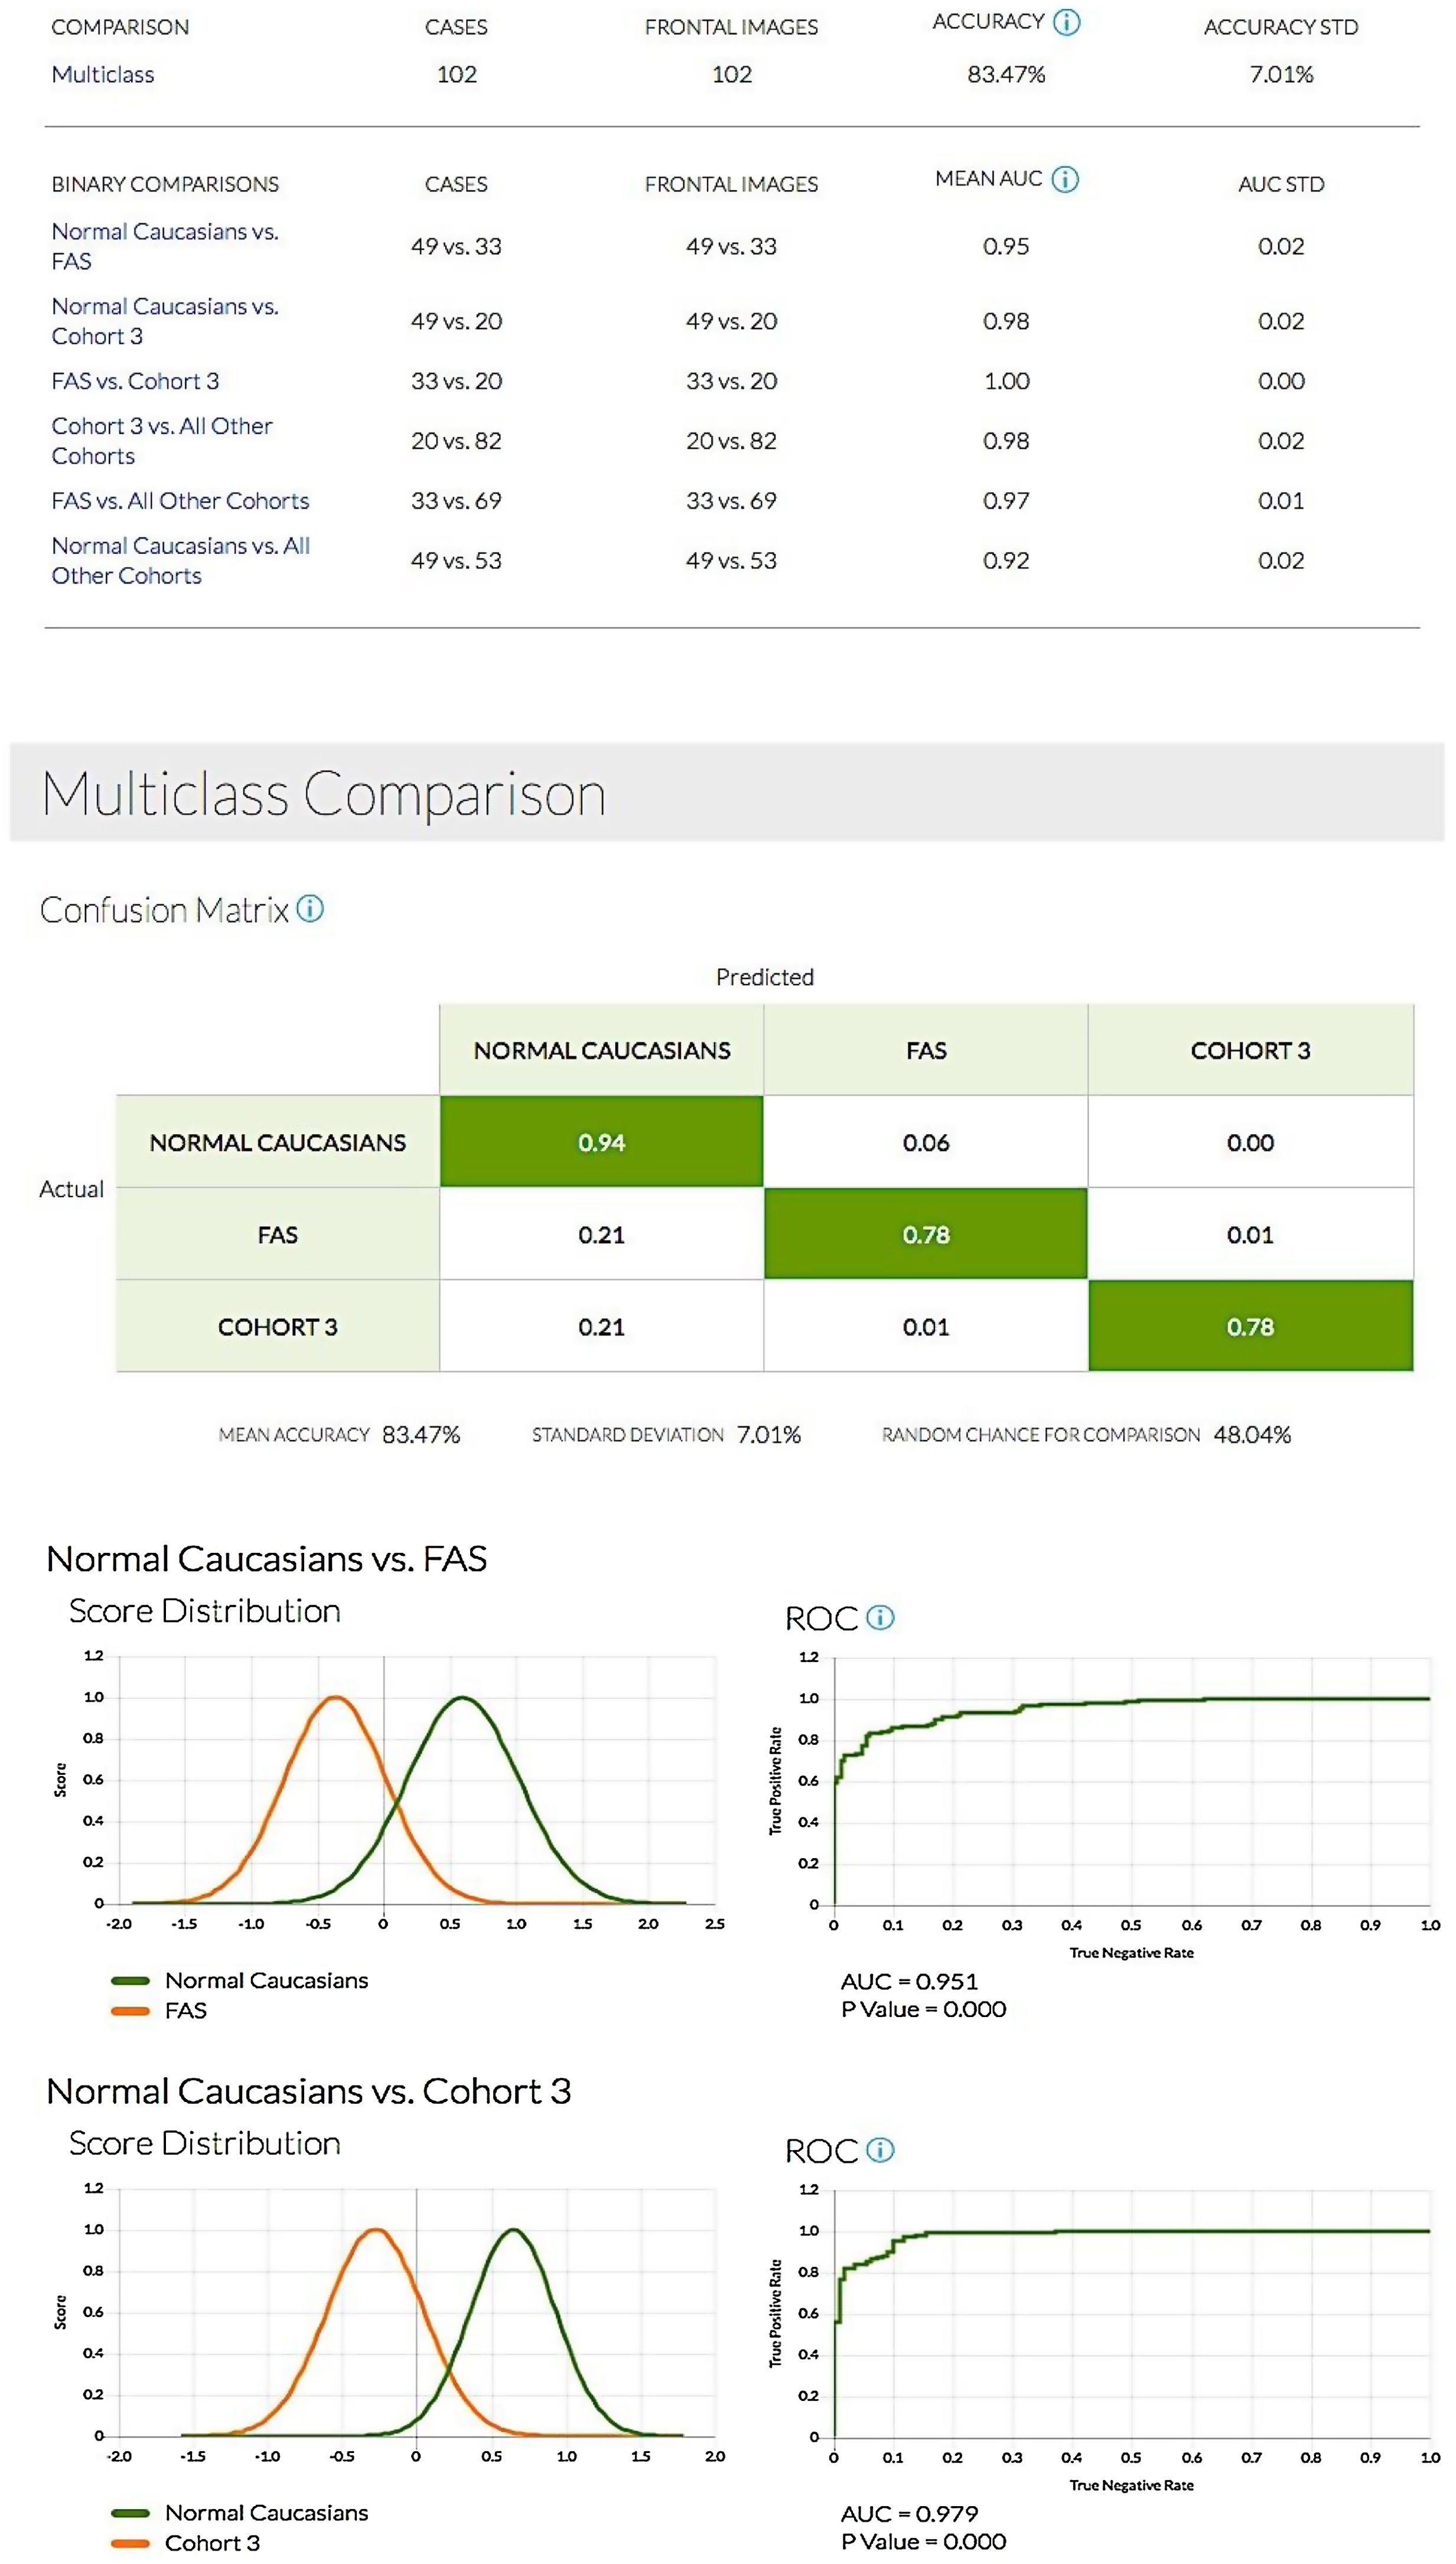
Task: Click info icon beside the FAS ROC heading
Action: (x=880, y=1617)
